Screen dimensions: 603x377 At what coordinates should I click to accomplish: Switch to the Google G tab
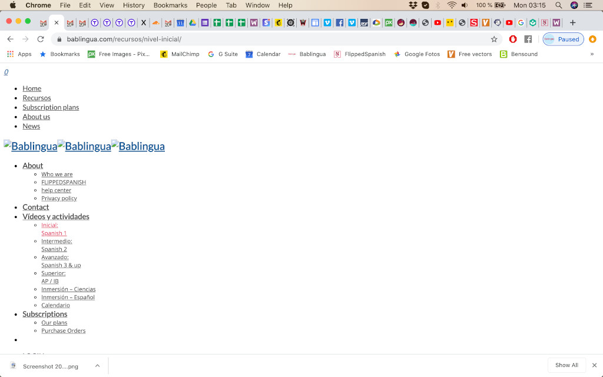click(521, 23)
